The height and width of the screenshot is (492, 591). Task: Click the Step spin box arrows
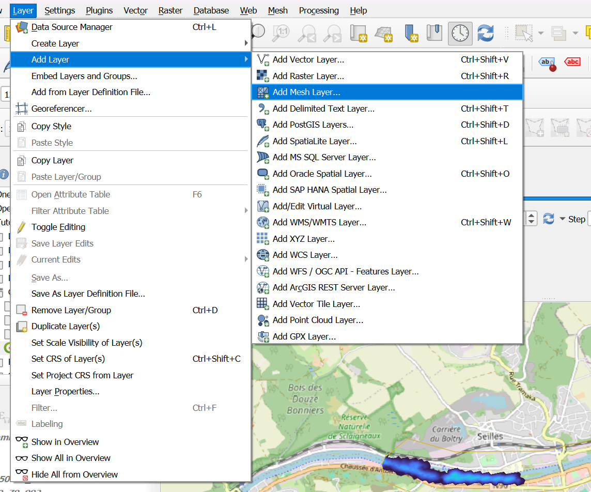[x=531, y=219]
